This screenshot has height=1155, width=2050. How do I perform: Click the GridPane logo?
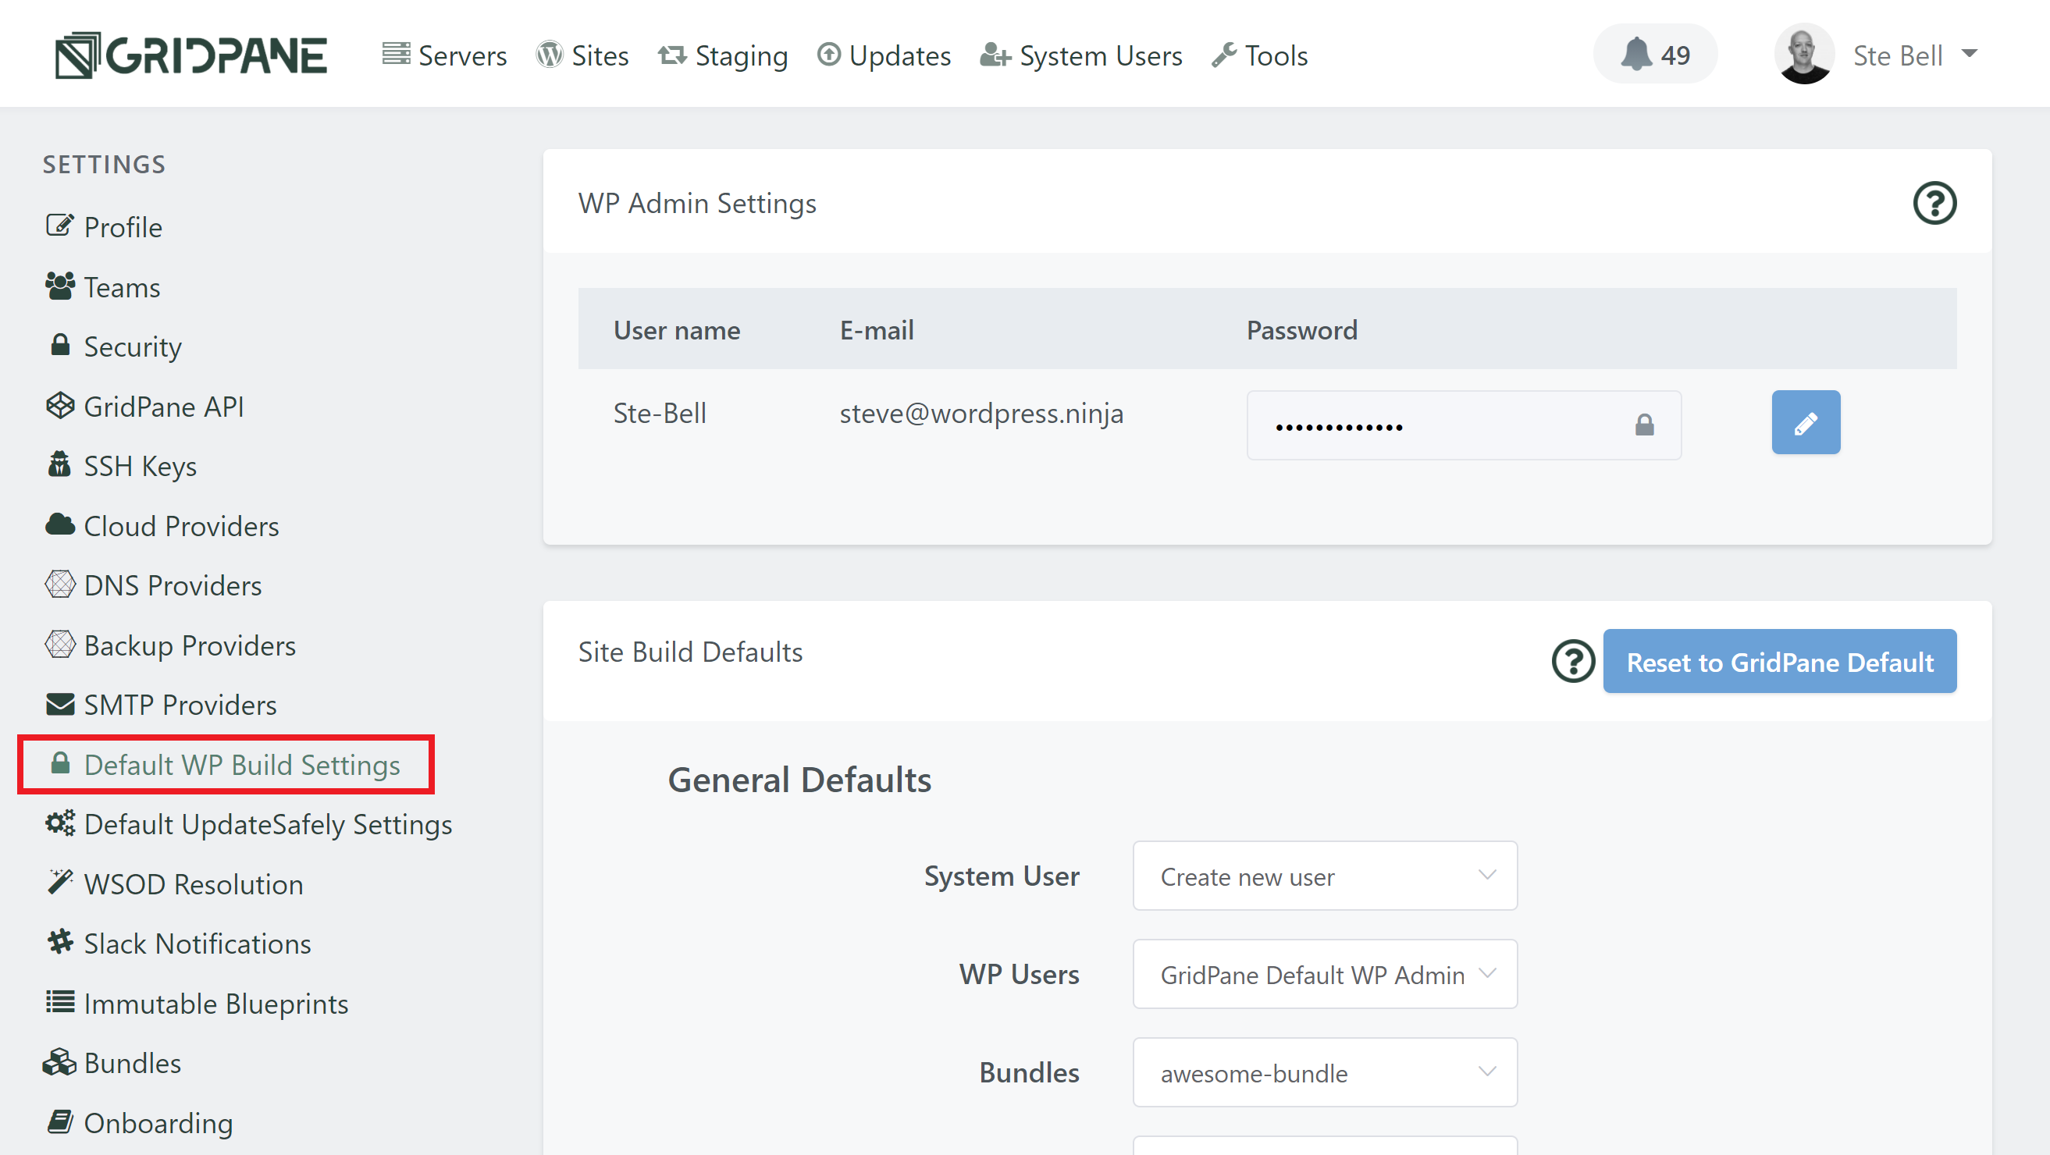tap(191, 55)
